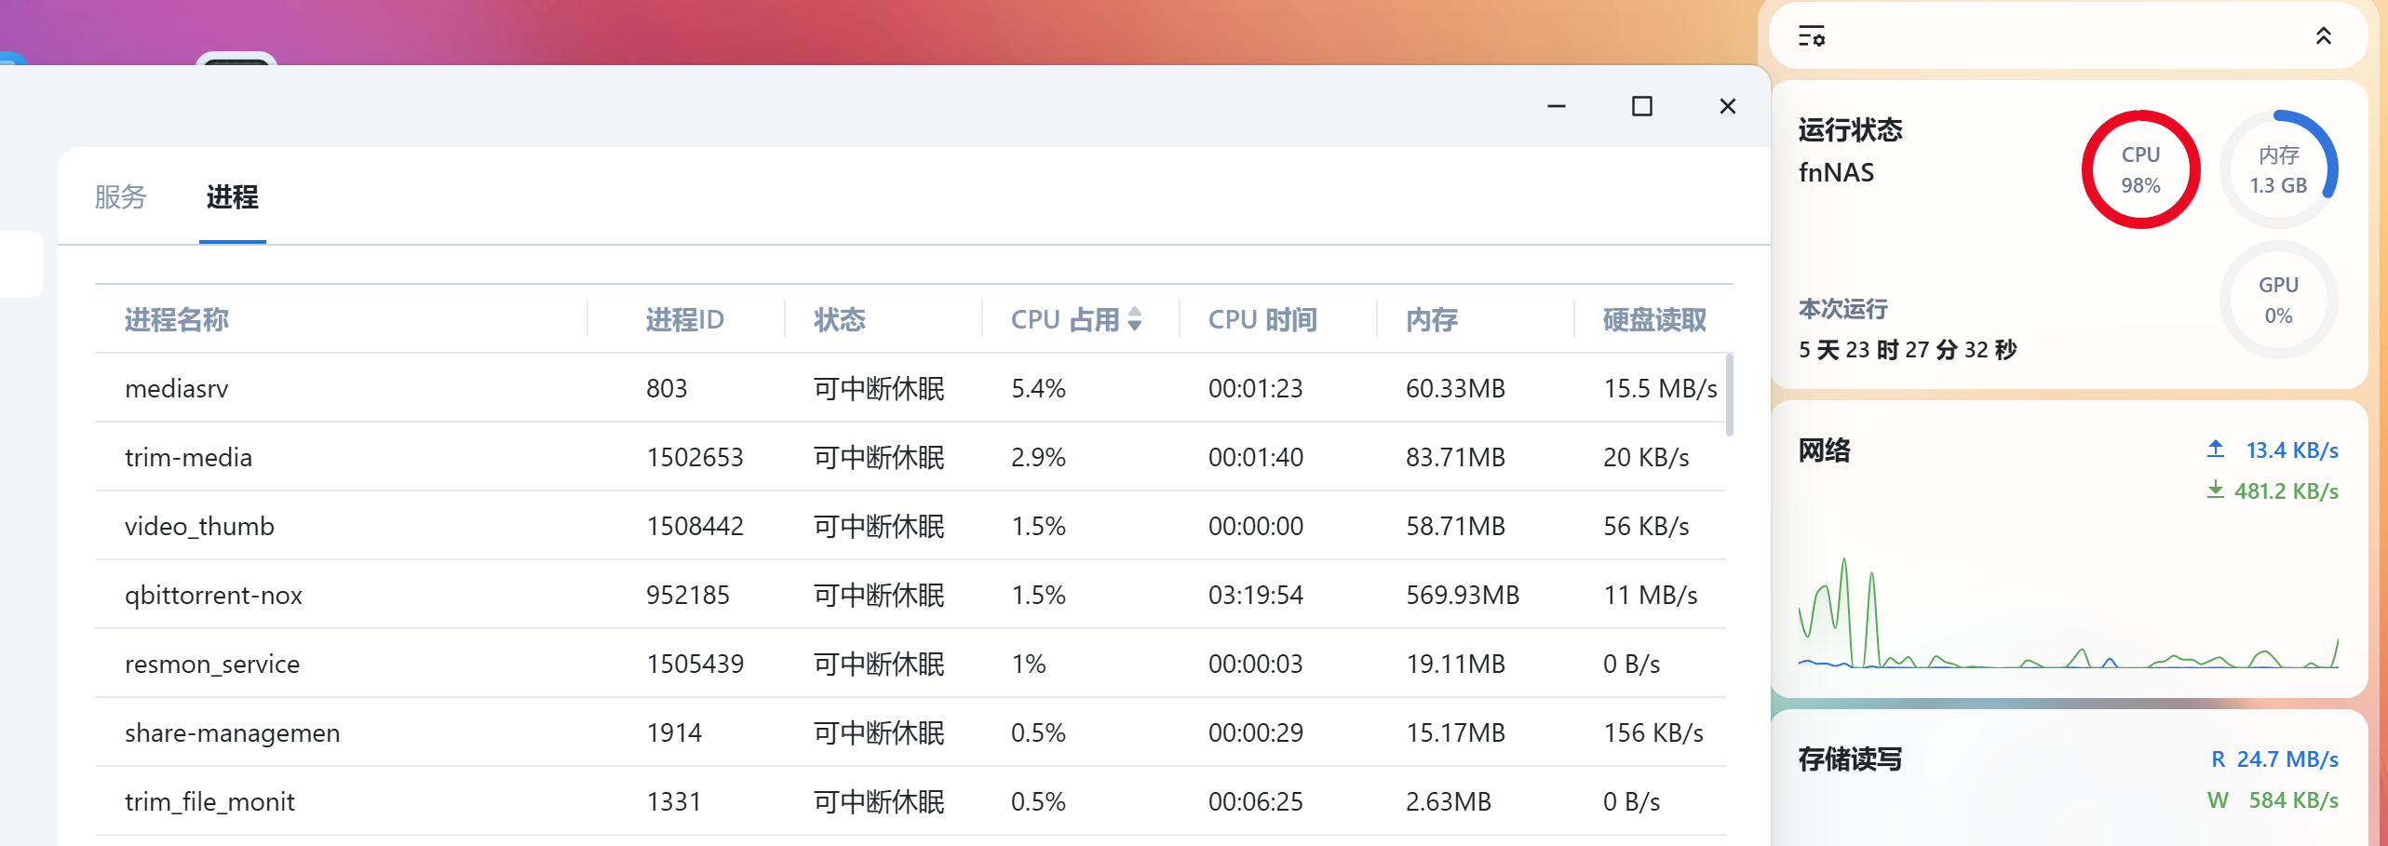Click the 状态 column header
Screen dimensions: 2388x846
(x=840, y=319)
